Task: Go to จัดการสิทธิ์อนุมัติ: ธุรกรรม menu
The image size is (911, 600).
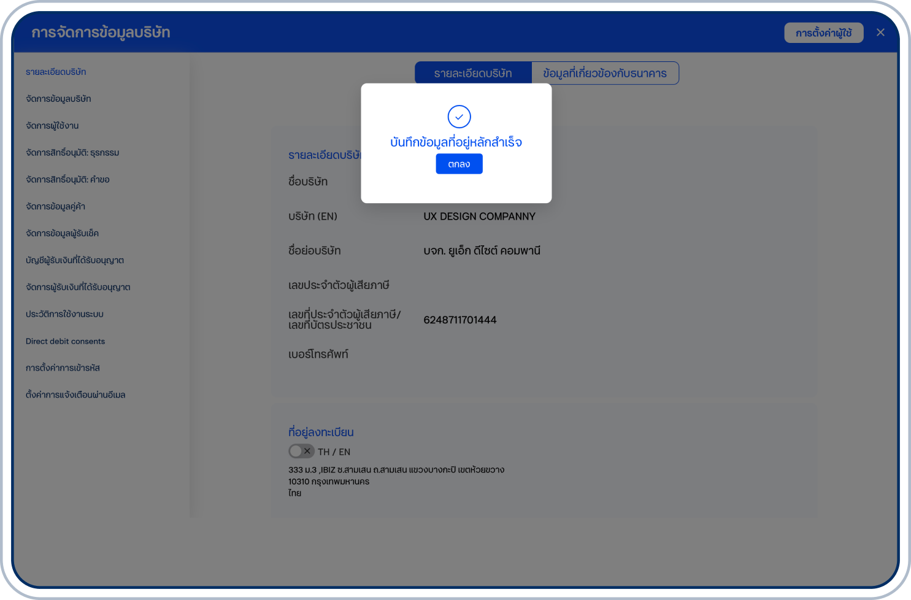Action: (x=72, y=153)
